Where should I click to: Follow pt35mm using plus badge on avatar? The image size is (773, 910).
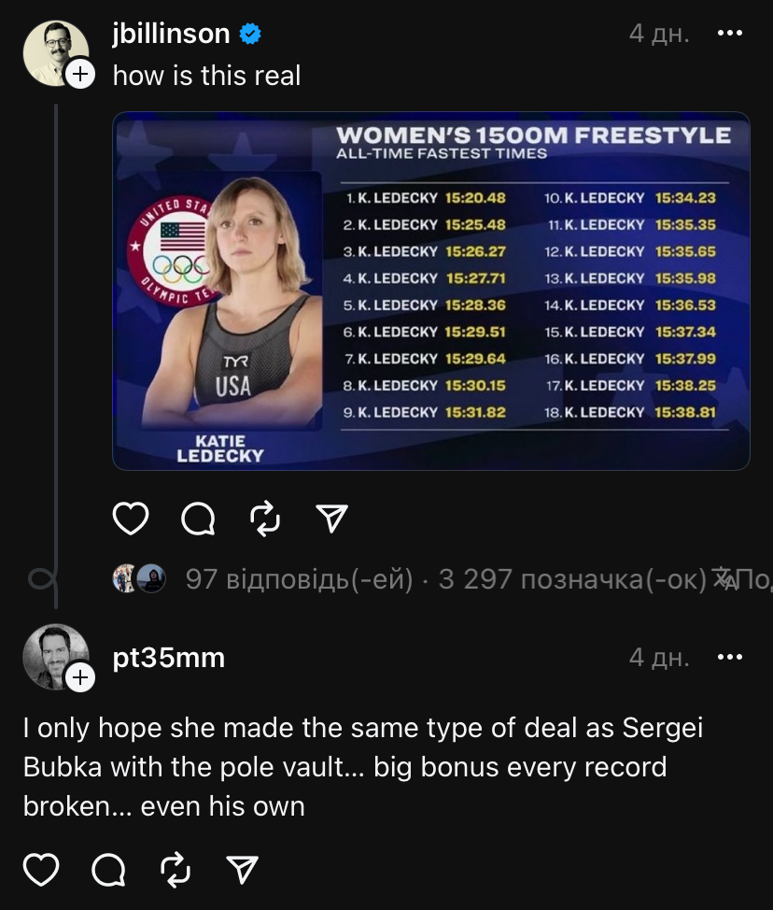click(x=80, y=676)
